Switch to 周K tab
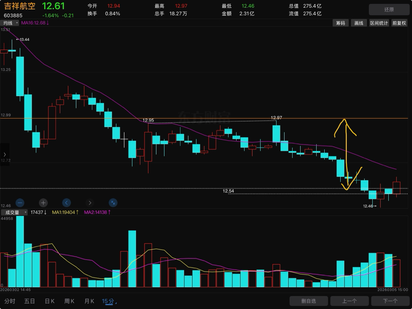This screenshot has width=412, height=309. (x=69, y=301)
